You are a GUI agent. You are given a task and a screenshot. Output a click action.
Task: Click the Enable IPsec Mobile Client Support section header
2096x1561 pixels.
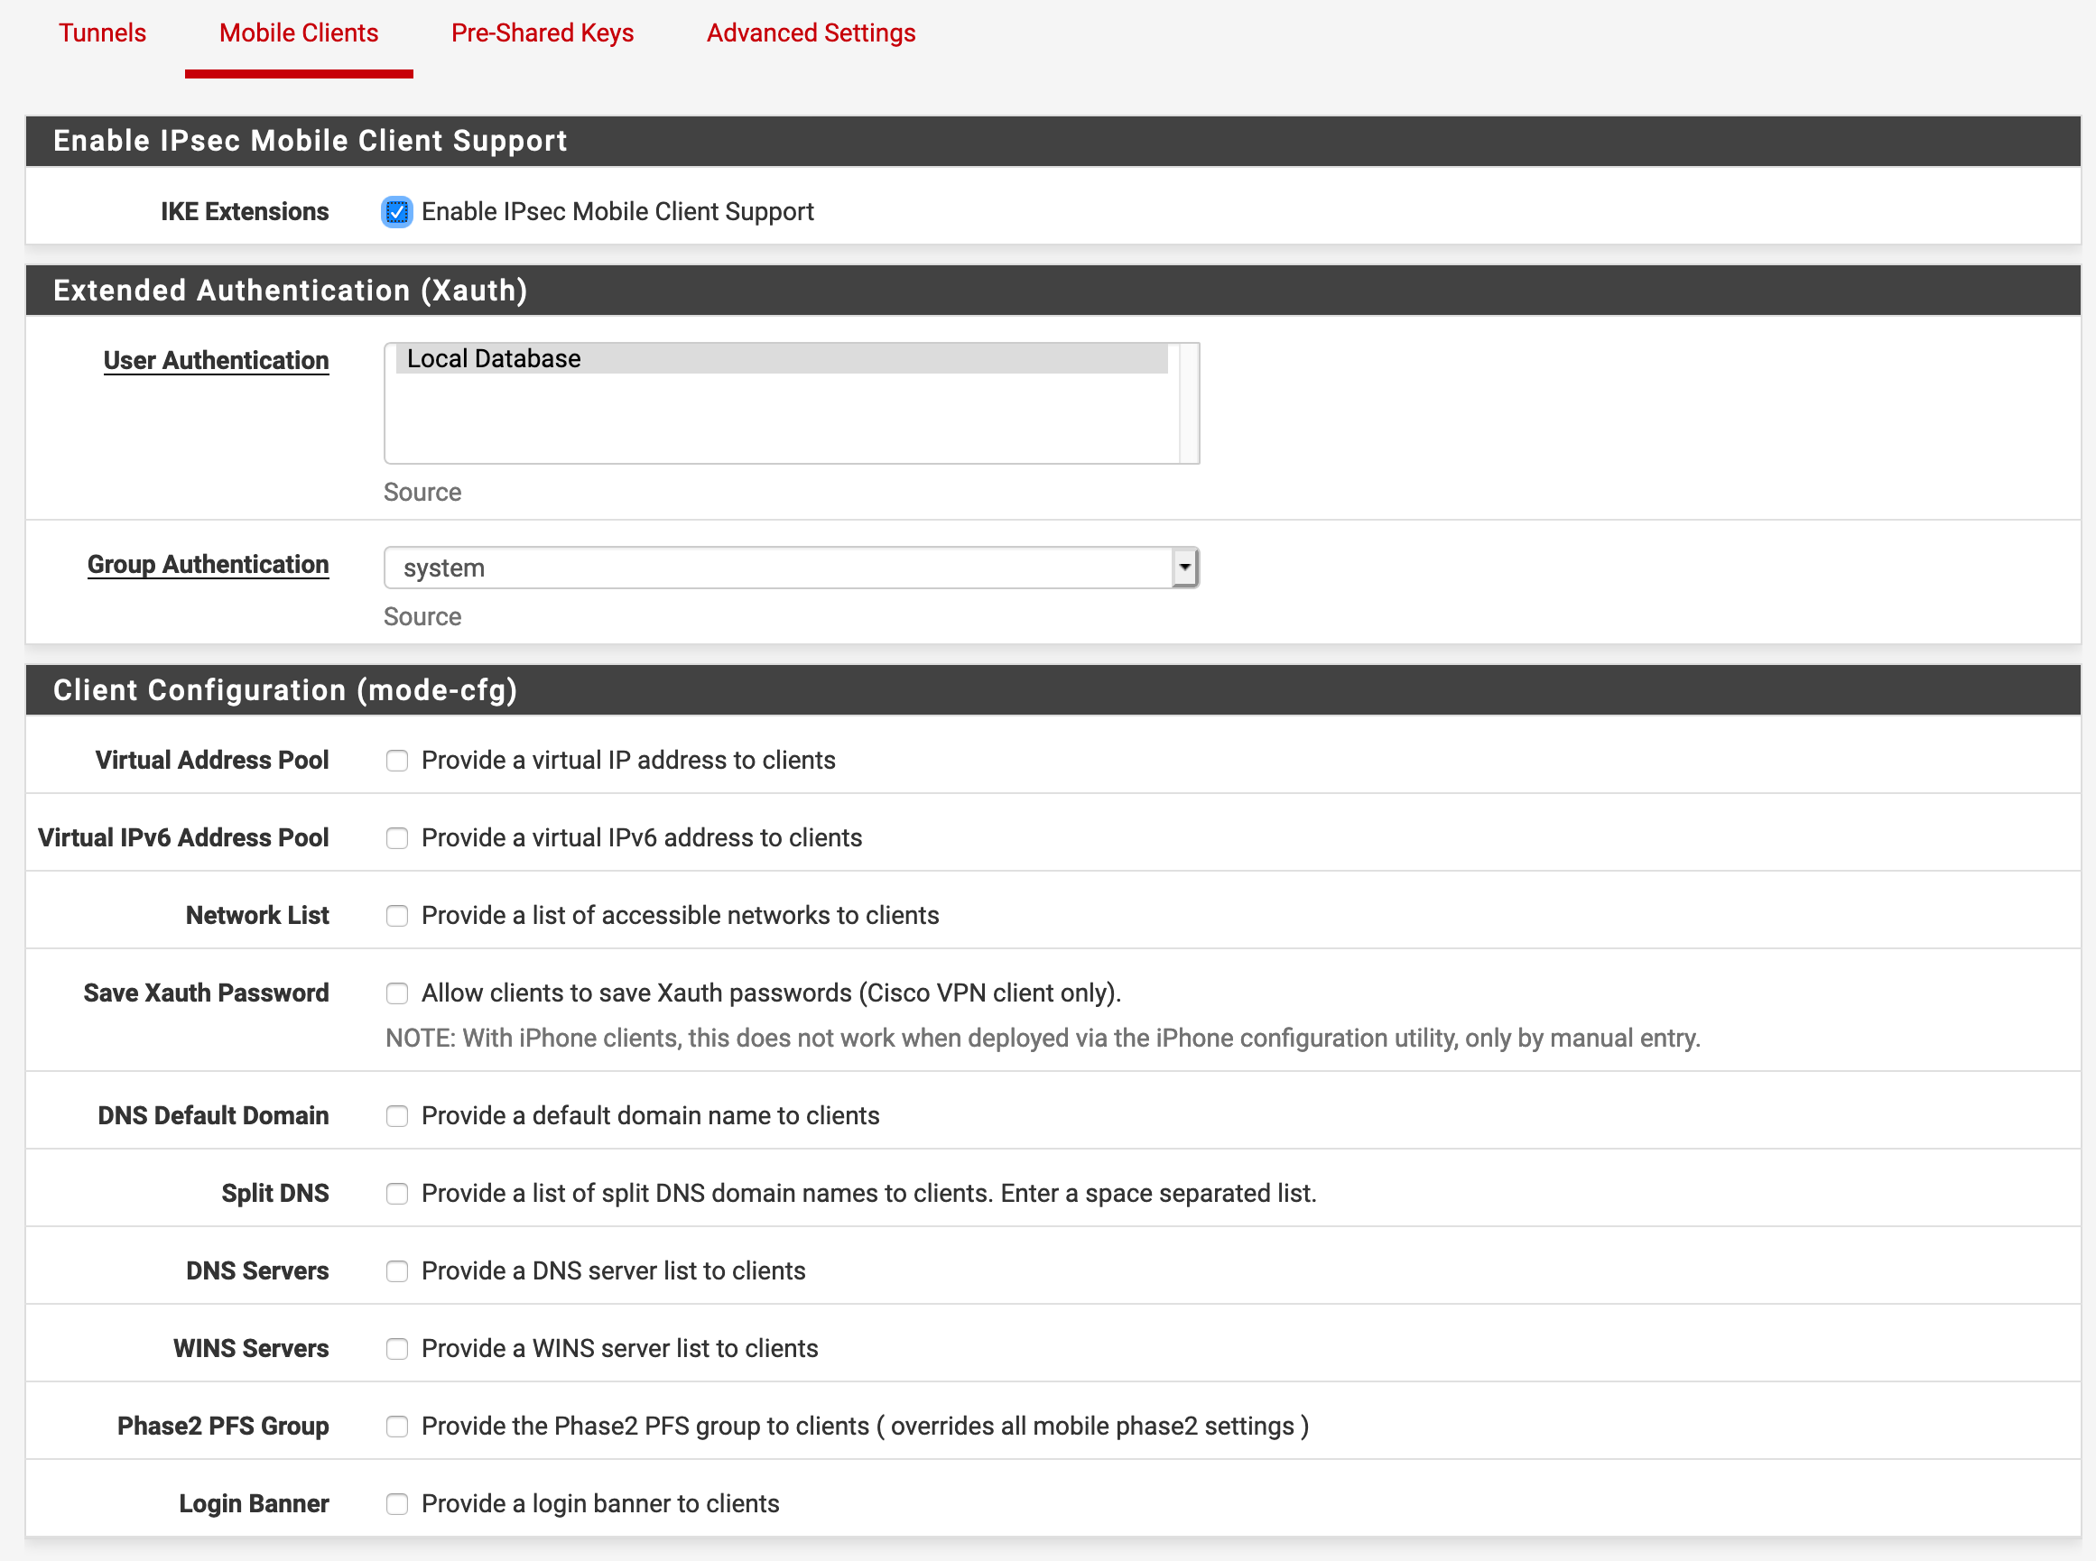pyautogui.click(x=1053, y=141)
